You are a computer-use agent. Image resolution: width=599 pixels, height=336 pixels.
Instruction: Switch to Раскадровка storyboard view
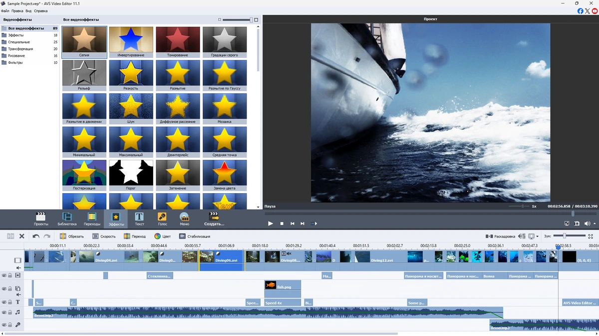[x=500, y=236]
